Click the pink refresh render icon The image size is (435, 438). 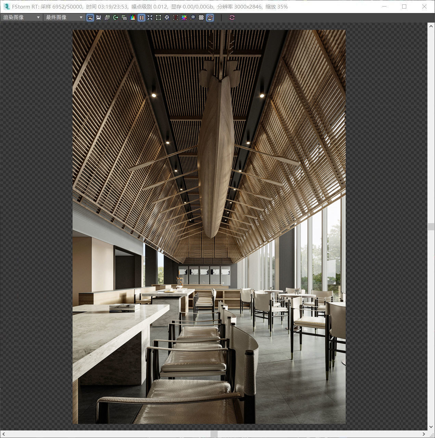coord(232,17)
